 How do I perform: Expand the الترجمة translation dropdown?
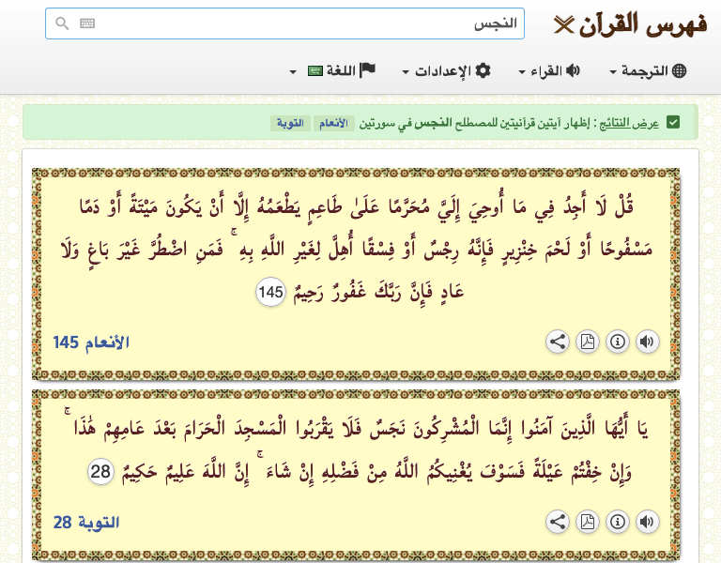649,71
